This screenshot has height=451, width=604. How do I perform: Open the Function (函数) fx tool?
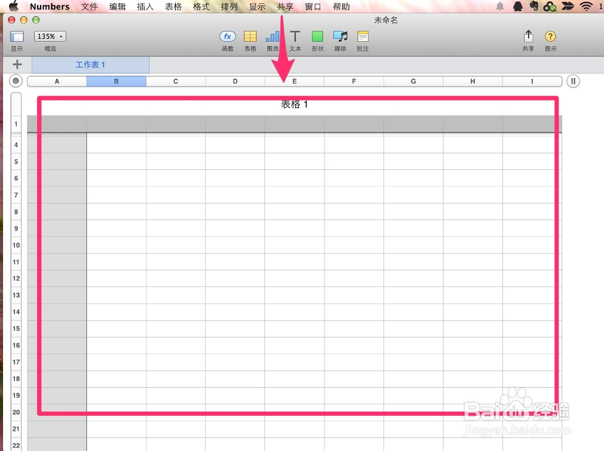pyautogui.click(x=228, y=37)
